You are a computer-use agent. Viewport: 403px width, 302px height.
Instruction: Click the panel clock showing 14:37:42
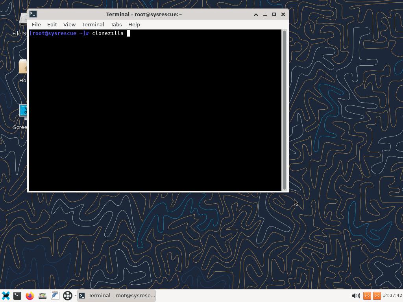(x=392, y=295)
